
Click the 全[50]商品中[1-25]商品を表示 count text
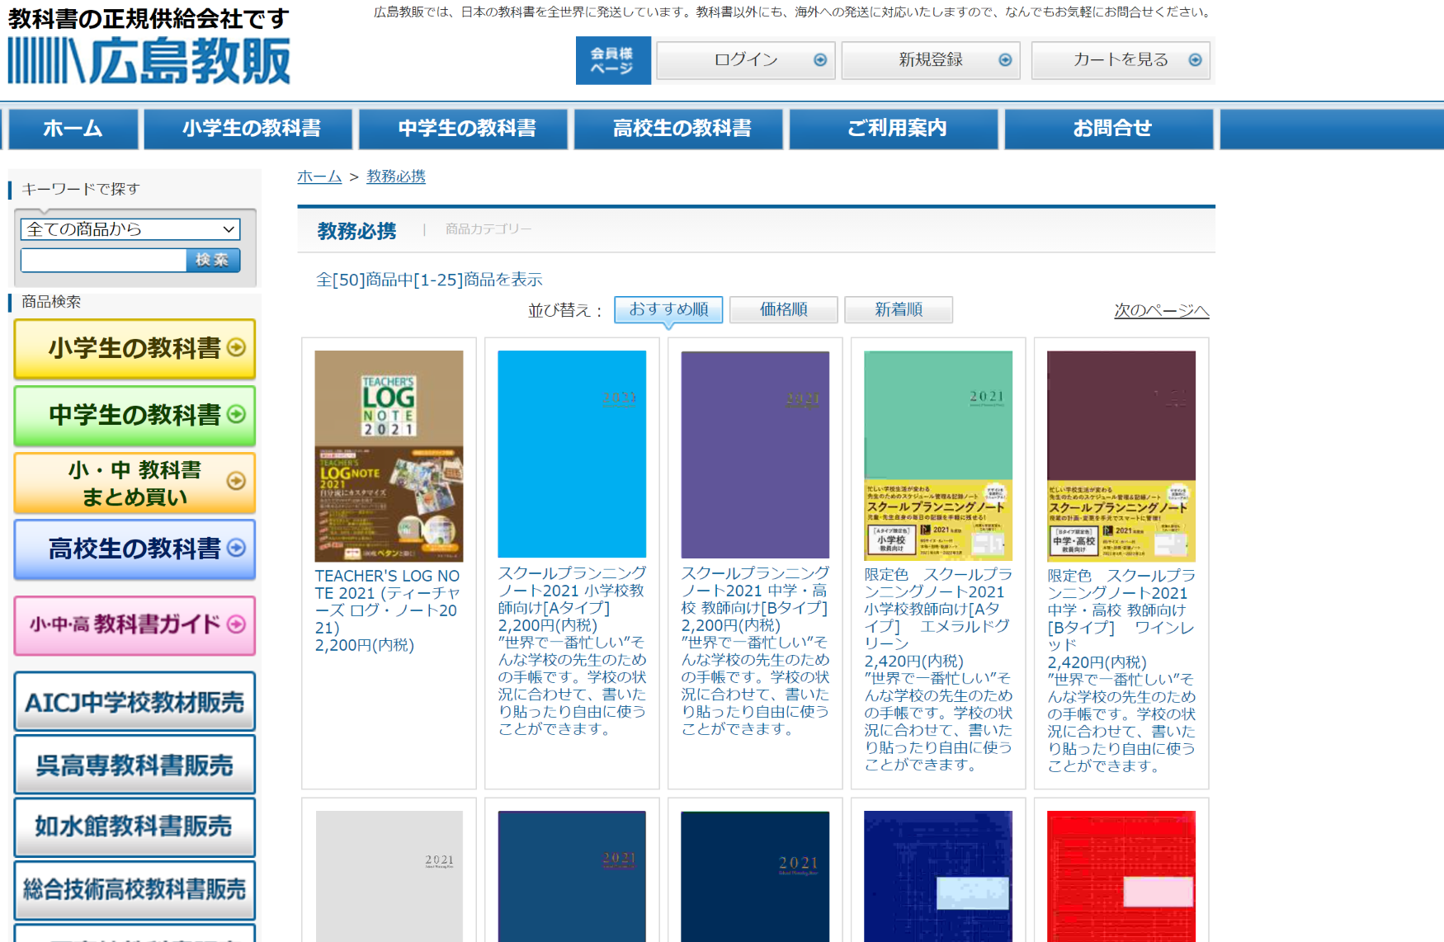click(429, 280)
